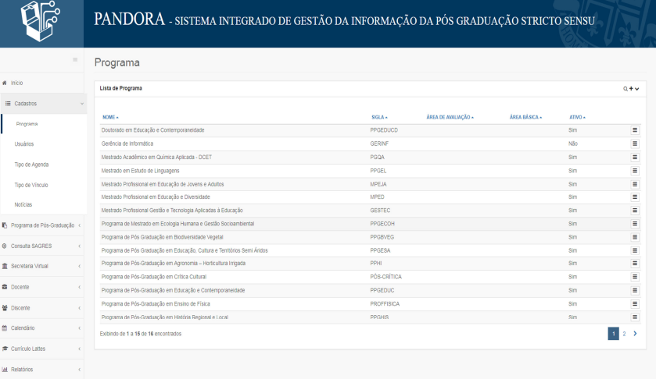Expand Relatórios sidebar menu
Image resolution: width=656 pixels, height=379 pixels.
click(42, 370)
